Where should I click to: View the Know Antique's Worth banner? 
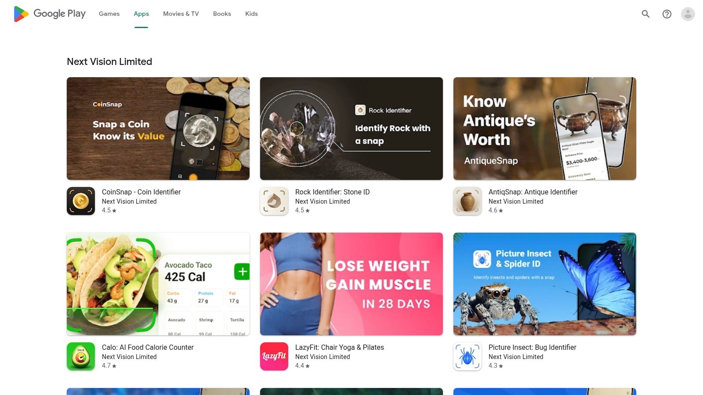coord(545,129)
